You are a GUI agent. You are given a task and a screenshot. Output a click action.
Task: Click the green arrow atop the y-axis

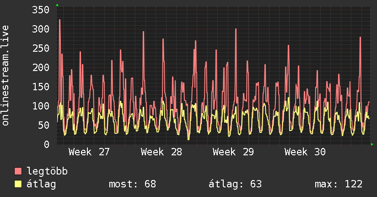pyautogui.click(x=57, y=5)
